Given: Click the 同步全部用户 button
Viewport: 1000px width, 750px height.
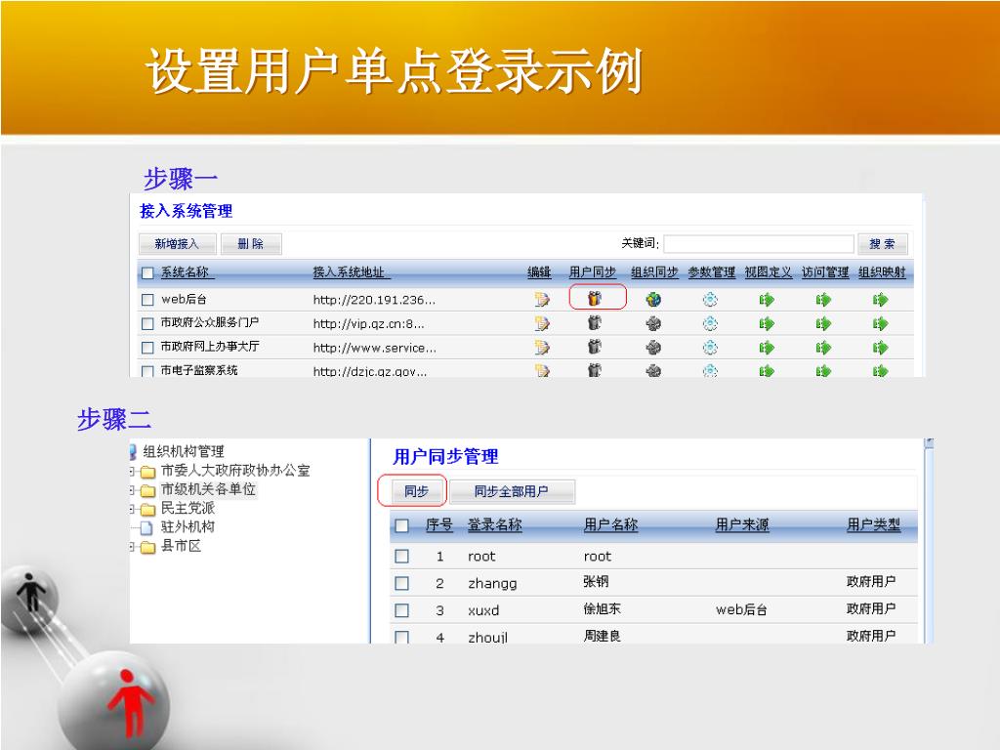Looking at the screenshot, I should pos(511,491).
